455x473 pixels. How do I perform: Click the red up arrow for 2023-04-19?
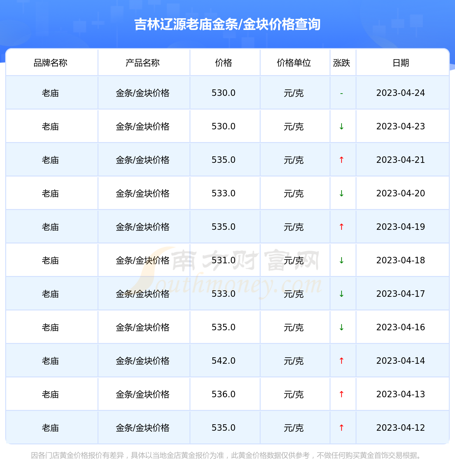coord(342,227)
